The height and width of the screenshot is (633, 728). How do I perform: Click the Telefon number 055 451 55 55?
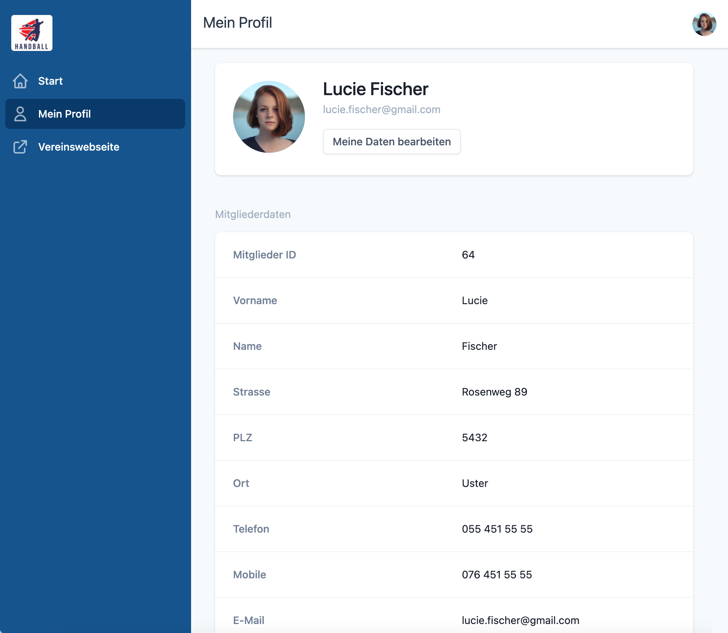(497, 529)
